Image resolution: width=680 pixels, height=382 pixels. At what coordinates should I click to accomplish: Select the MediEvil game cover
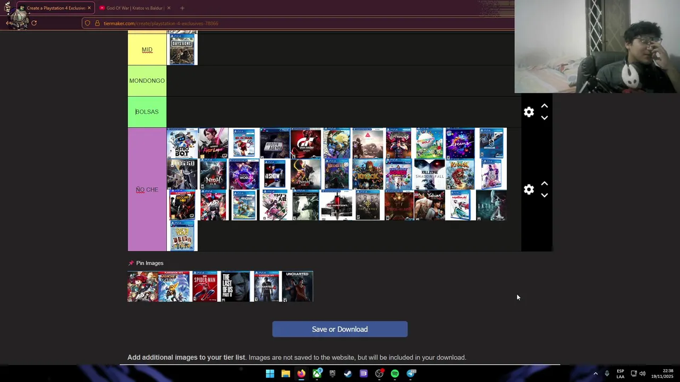tap(336, 174)
